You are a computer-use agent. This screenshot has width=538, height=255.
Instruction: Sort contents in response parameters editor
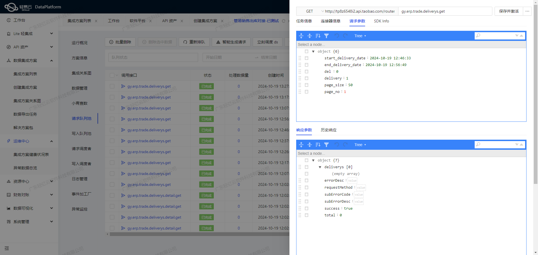pyautogui.click(x=318, y=145)
